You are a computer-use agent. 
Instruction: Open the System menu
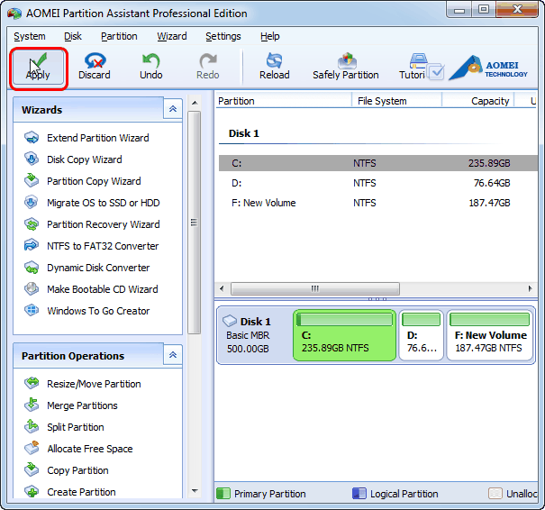[30, 36]
